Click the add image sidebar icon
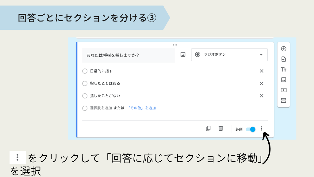This screenshot has width=314, height=177. click(x=284, y=80)
